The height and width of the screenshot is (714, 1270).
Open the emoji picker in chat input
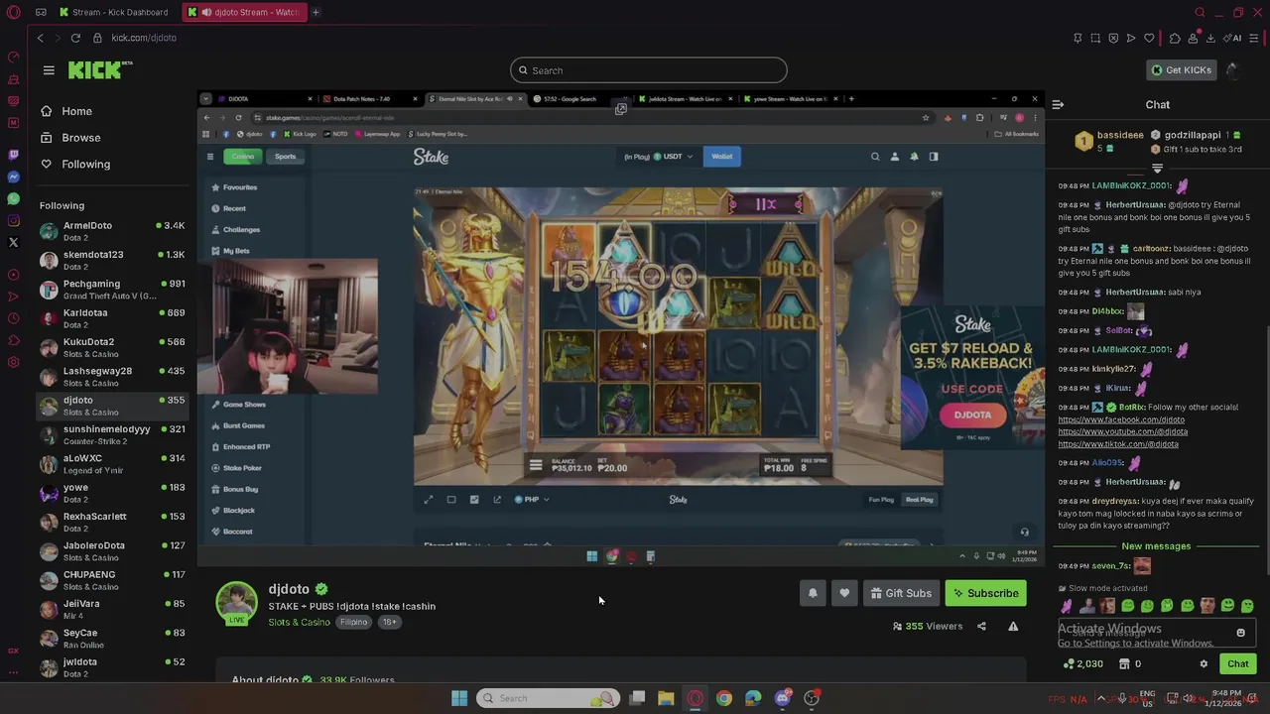[1240, 633]
